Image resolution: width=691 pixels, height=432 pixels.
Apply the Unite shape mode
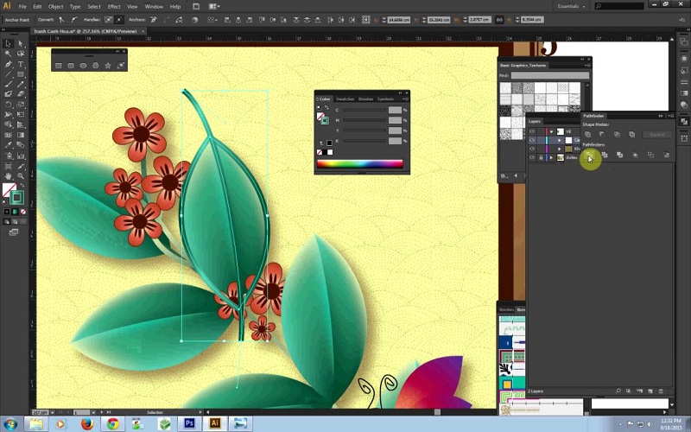(x=587, y=135)
